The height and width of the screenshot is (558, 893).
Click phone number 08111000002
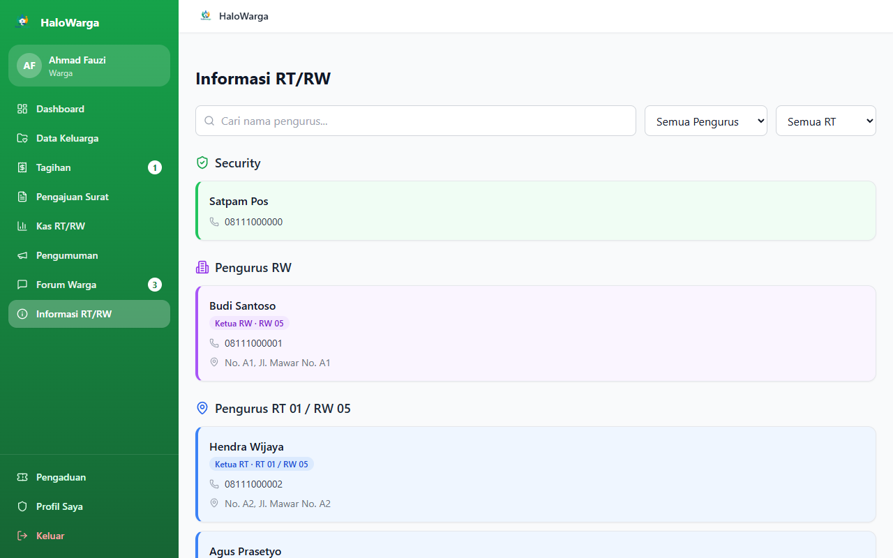pyautogui.click(x=253, y=484)
